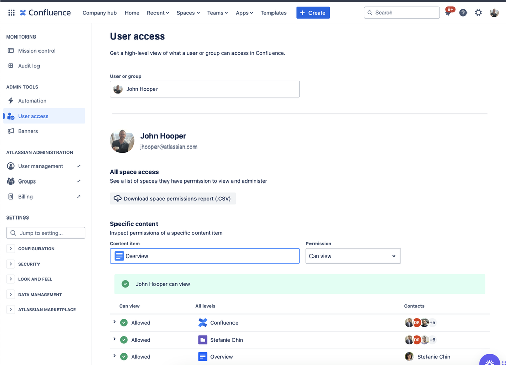Click the Confluence logo
The image size is (506, 365).
(45, 13)
